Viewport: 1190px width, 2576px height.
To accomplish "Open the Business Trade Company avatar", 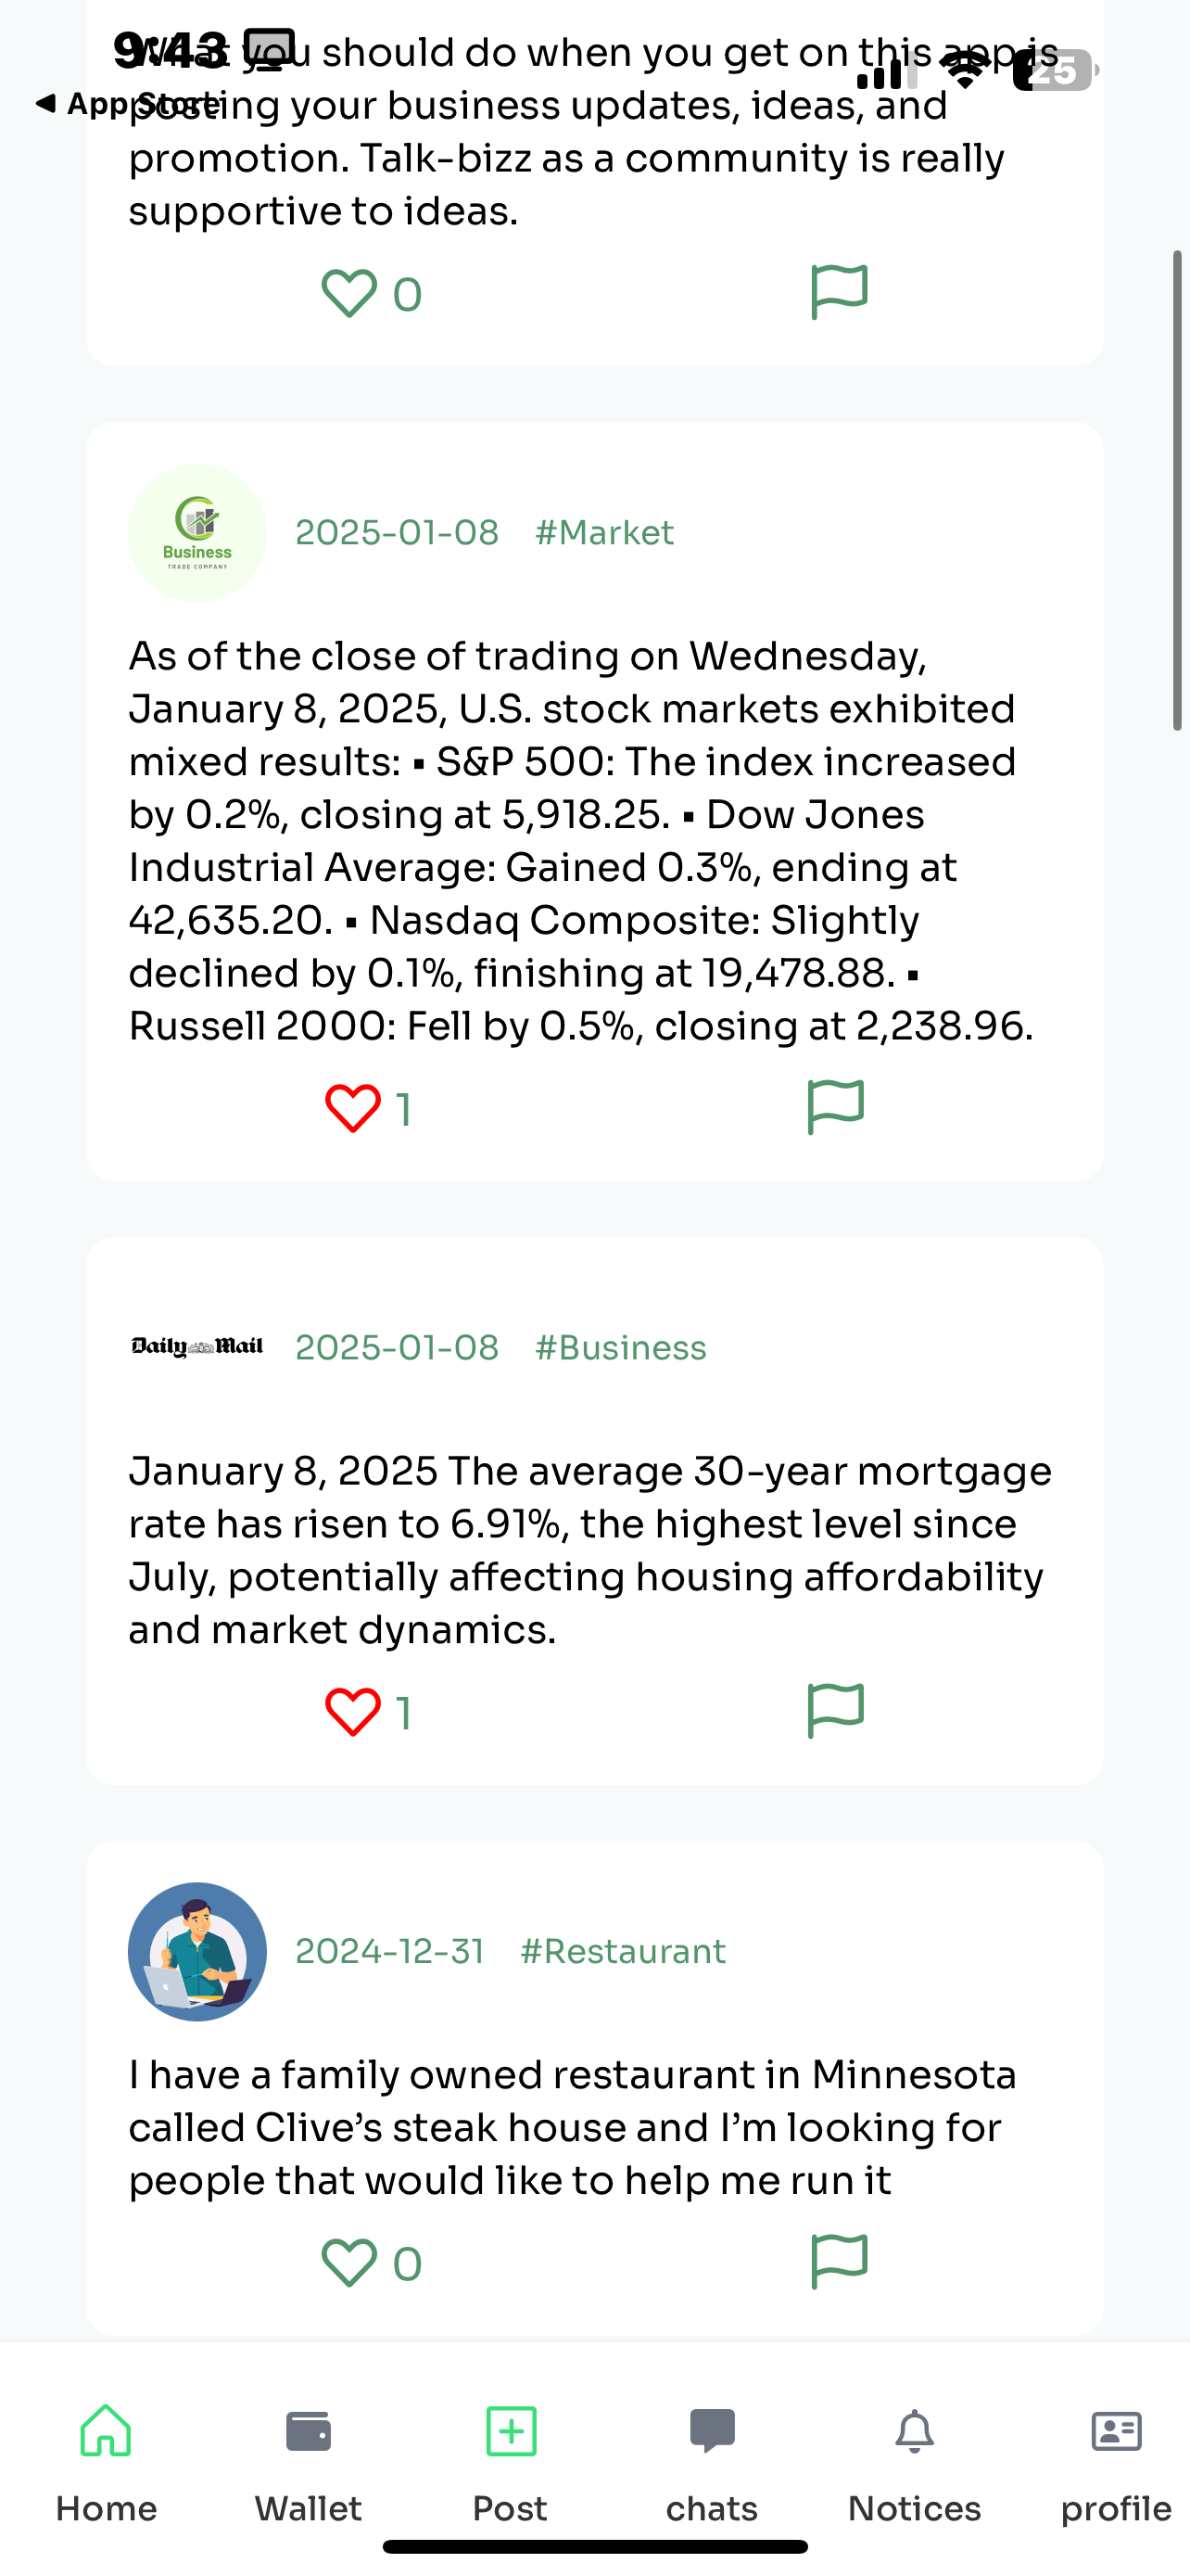I will (x=197, y=533).
